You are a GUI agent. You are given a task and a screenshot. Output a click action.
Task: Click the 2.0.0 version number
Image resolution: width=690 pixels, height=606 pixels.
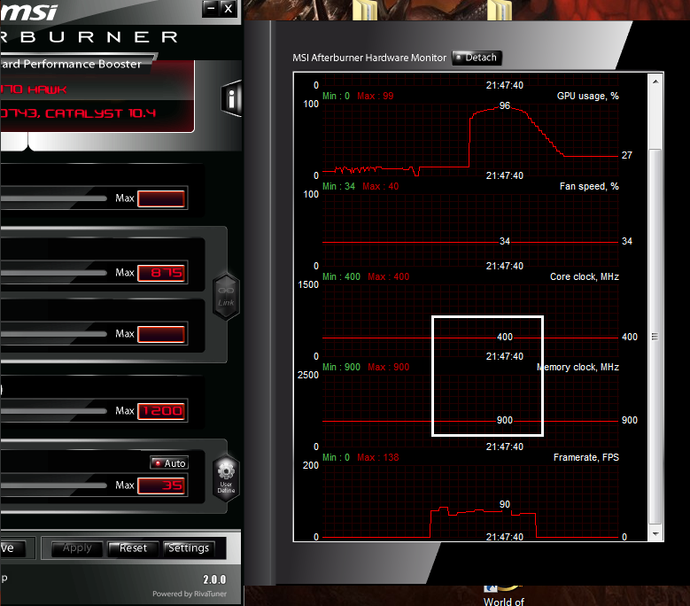[x=214, y=579]
